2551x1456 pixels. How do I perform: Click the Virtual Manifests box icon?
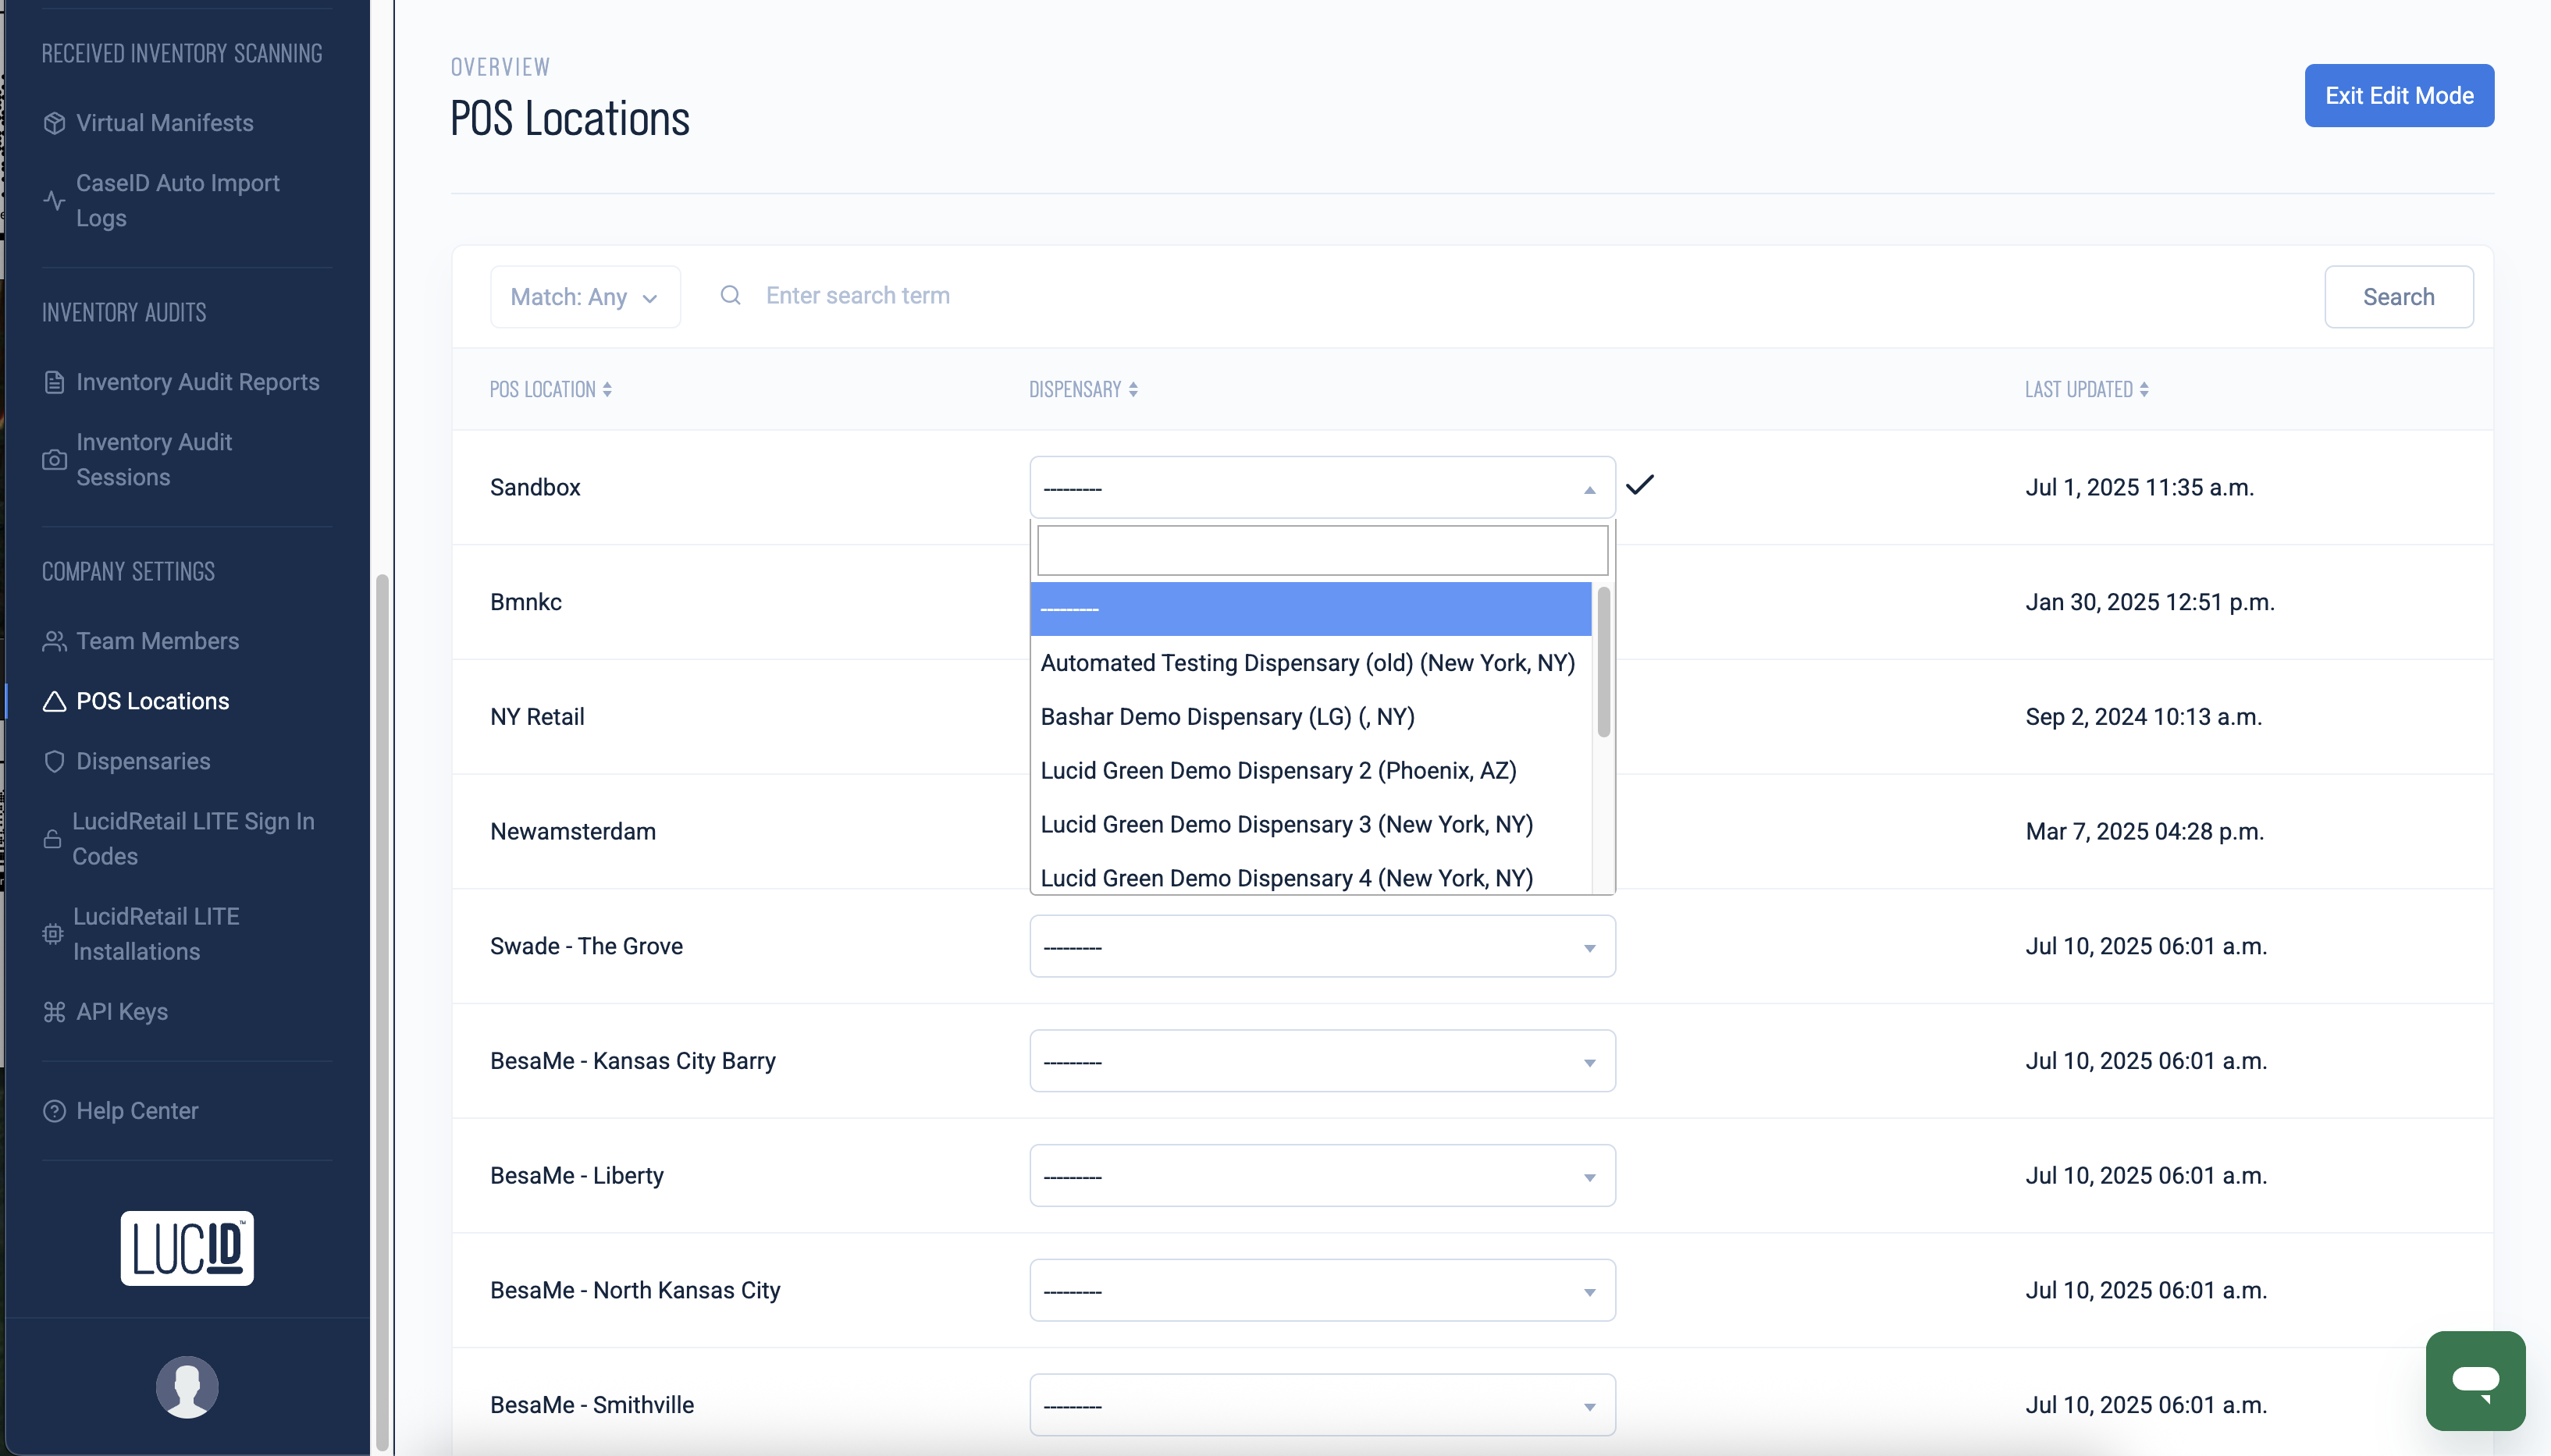click(54, 123)
